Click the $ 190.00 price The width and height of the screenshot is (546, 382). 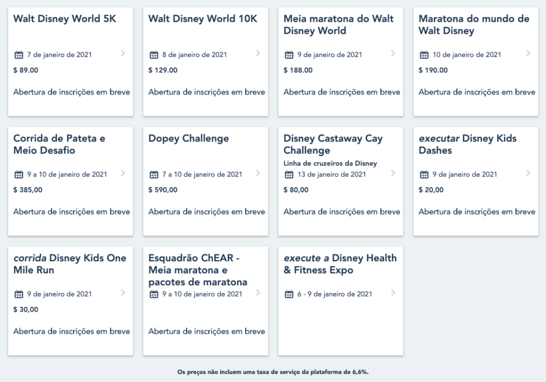(x=433, y=70)
